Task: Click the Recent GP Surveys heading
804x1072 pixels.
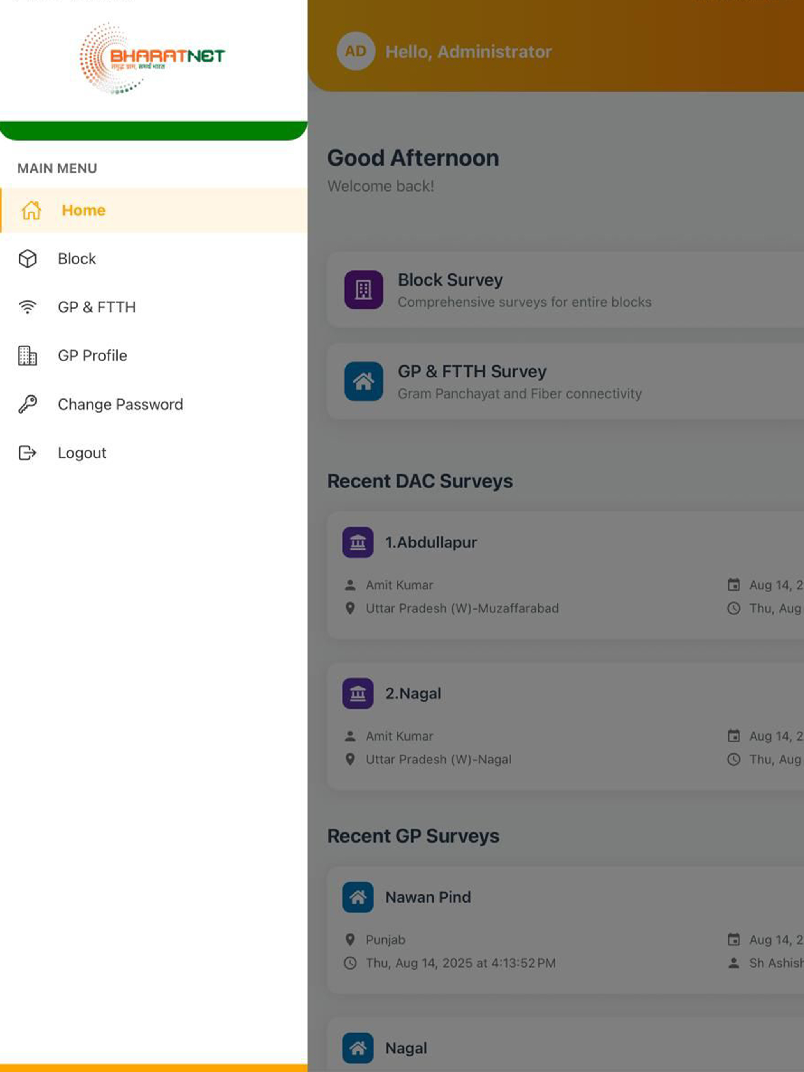Action: pos(413,836)
